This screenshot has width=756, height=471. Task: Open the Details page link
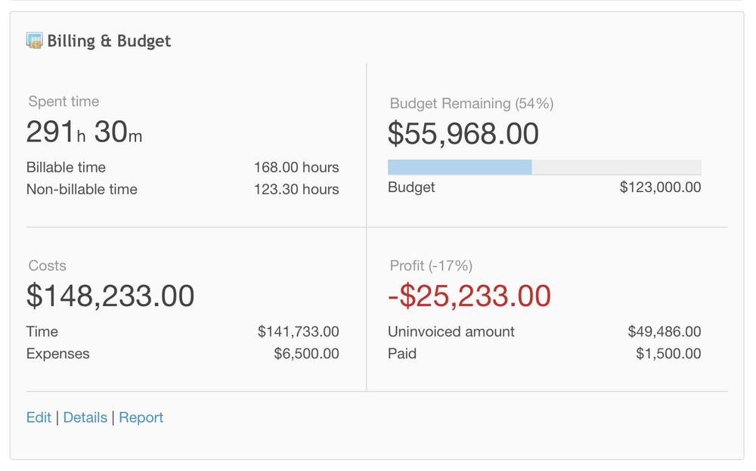click(85, 417)
